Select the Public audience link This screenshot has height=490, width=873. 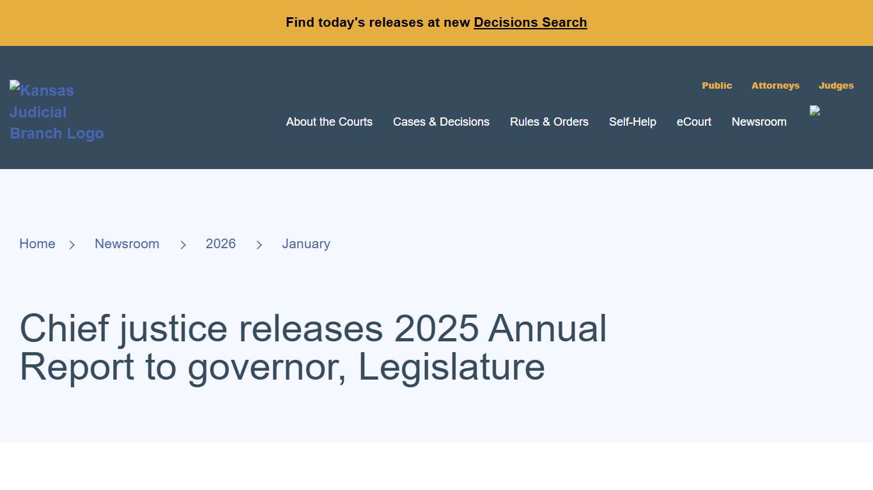point(716,85)
